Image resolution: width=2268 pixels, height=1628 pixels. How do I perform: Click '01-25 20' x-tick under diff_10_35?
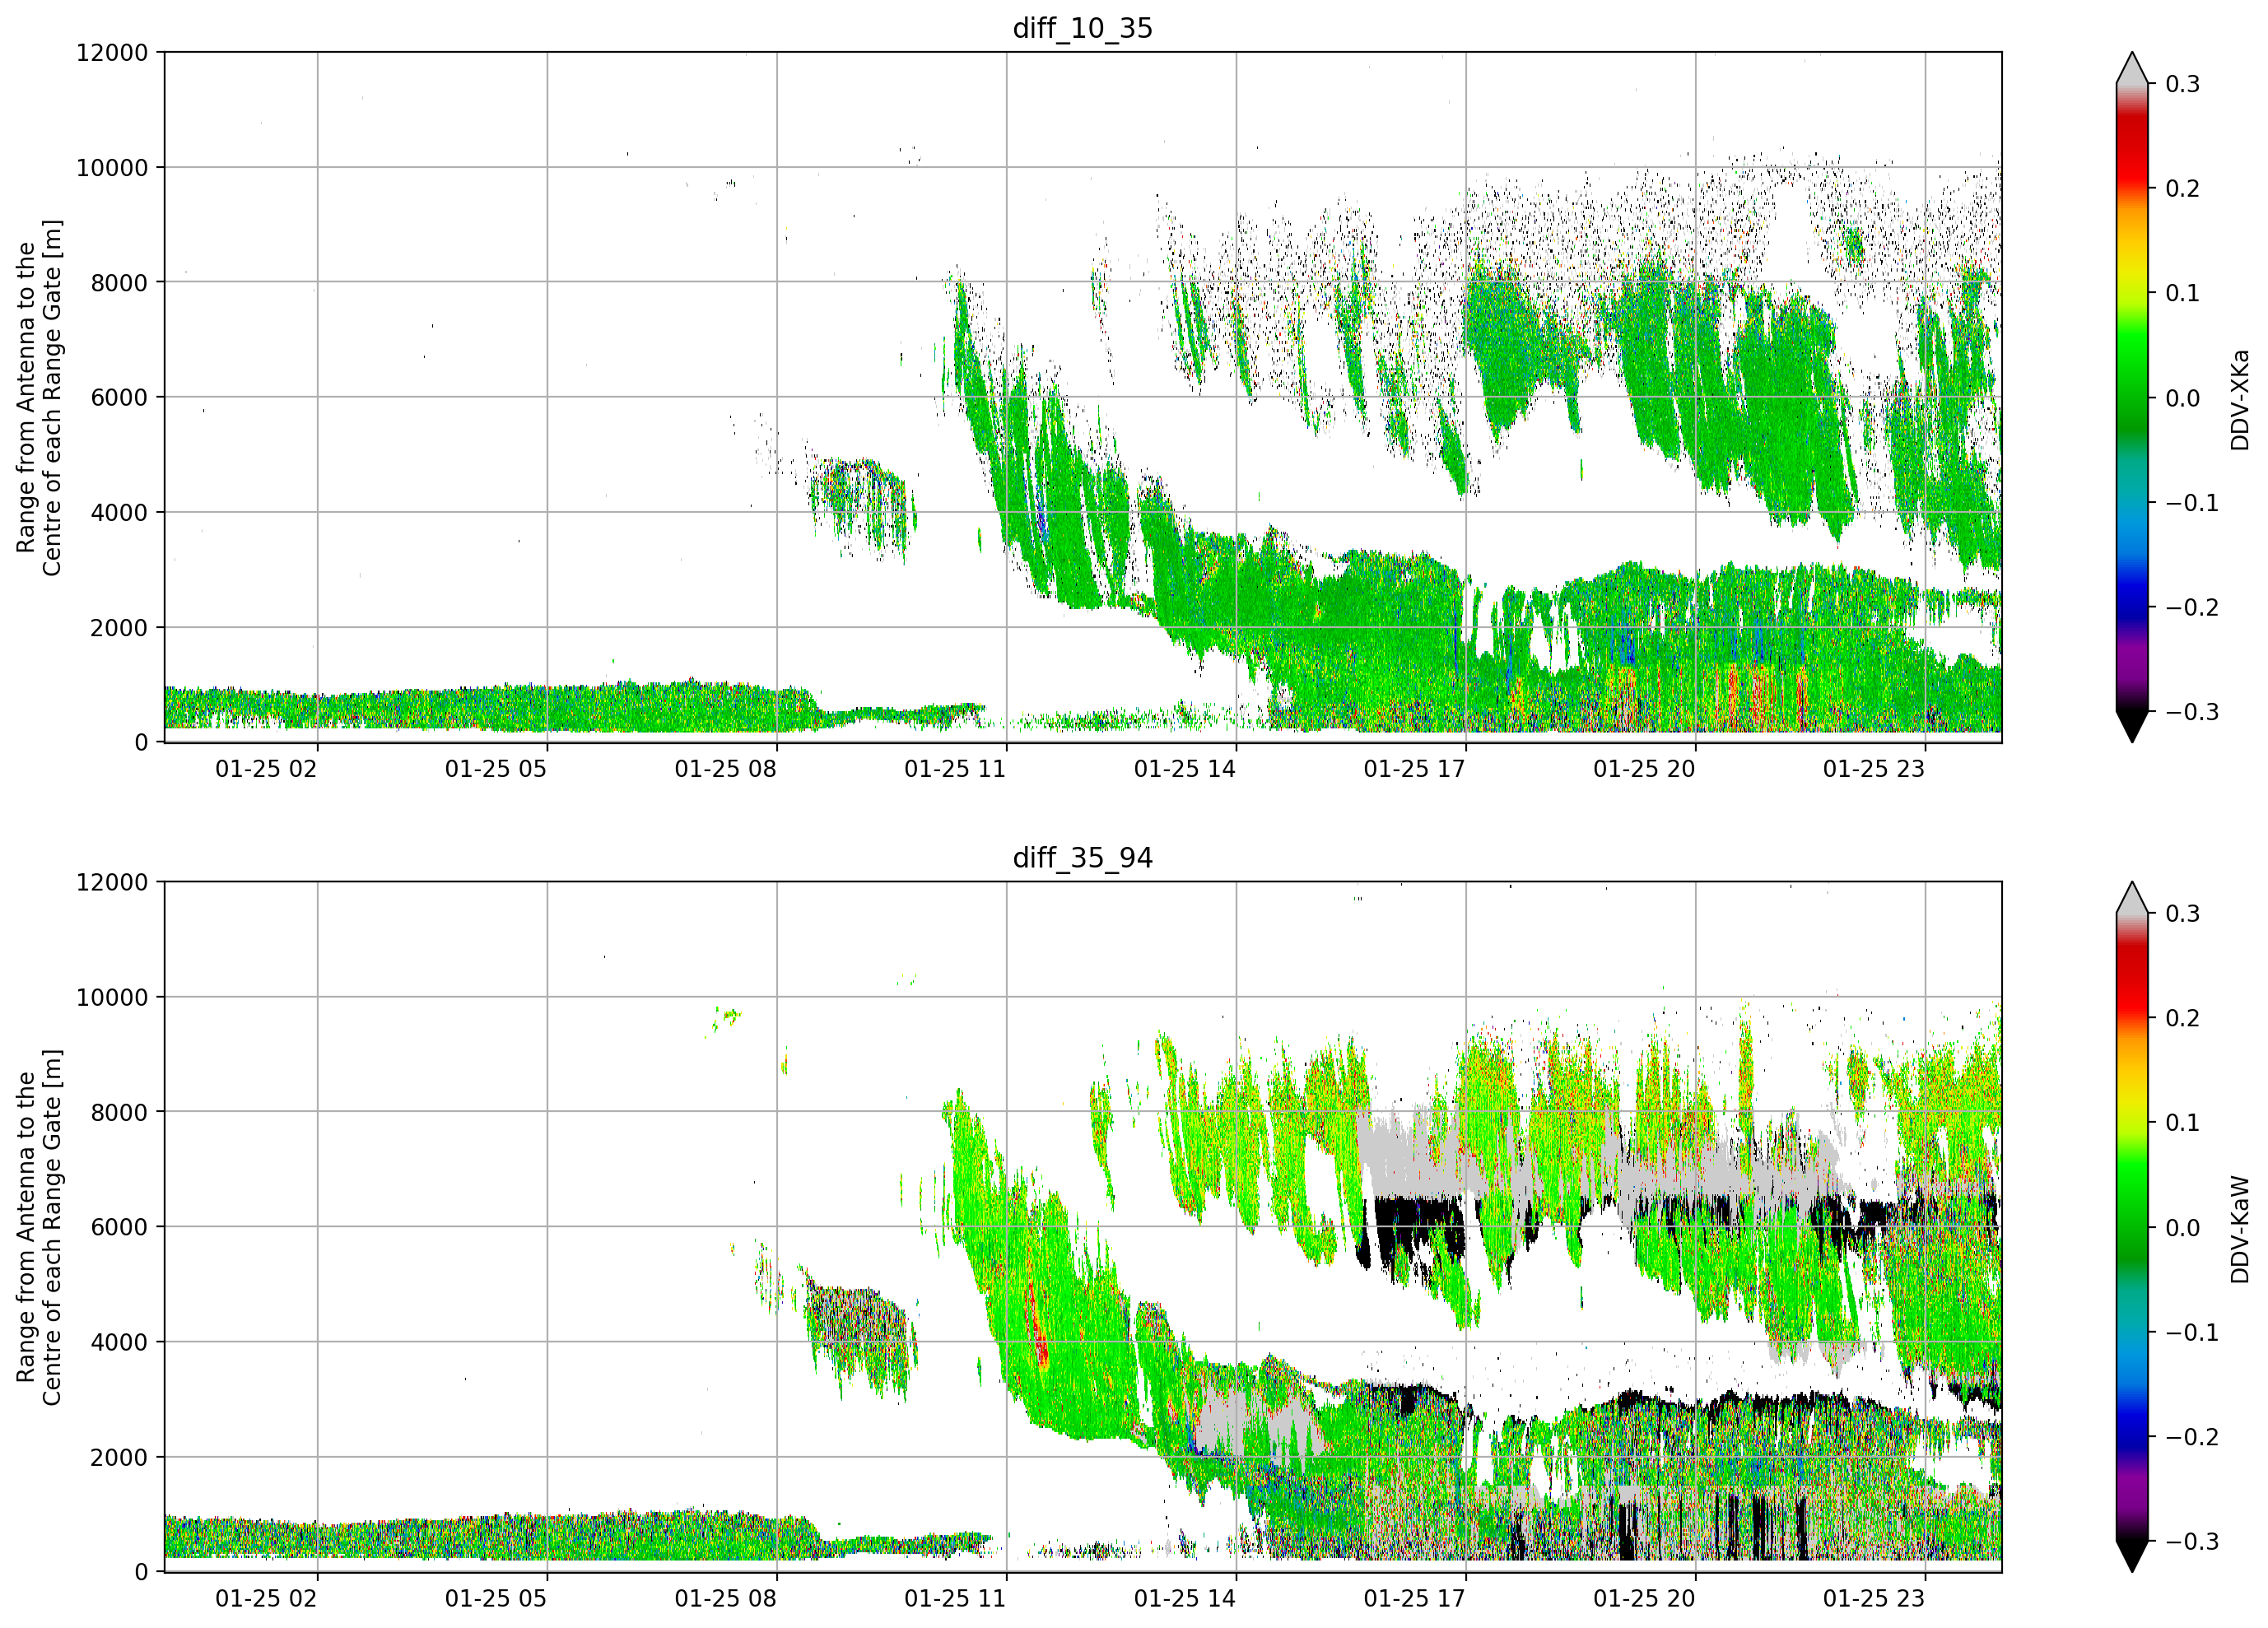tap(1644, 769)
